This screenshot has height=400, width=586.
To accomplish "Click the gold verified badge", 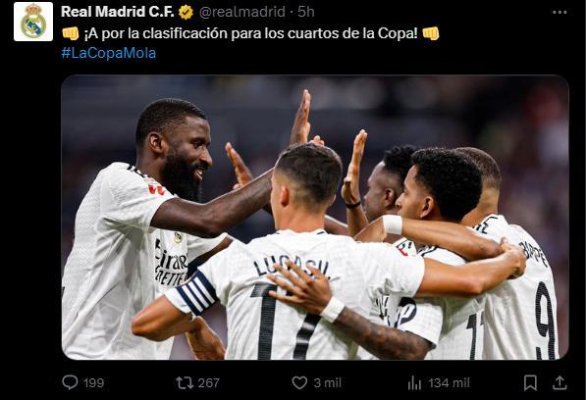I will (186, 13).
